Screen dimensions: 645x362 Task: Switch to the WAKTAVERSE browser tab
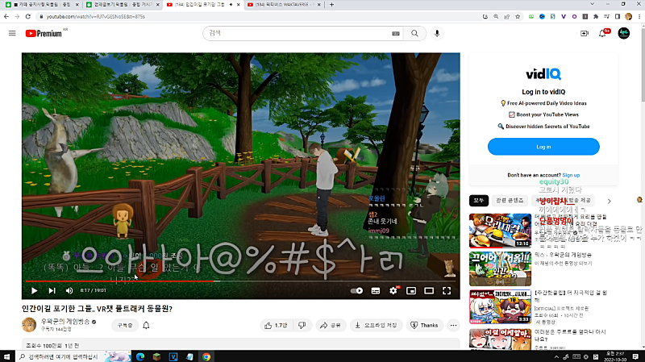284,5
